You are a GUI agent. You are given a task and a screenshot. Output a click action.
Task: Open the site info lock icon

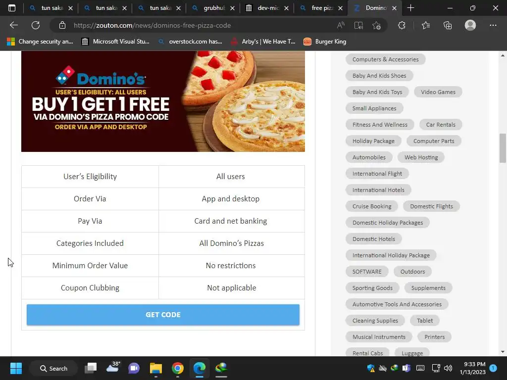click(62, 25)
